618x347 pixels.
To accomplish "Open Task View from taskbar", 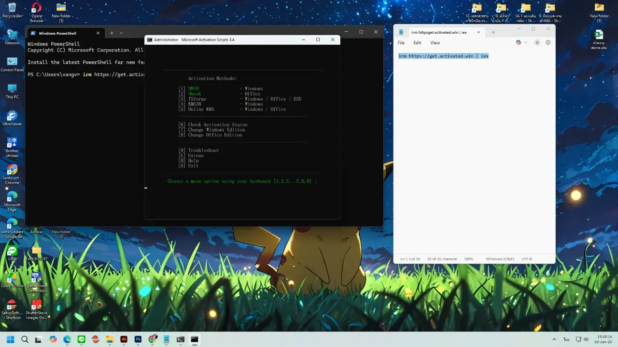I will (39, 339).
